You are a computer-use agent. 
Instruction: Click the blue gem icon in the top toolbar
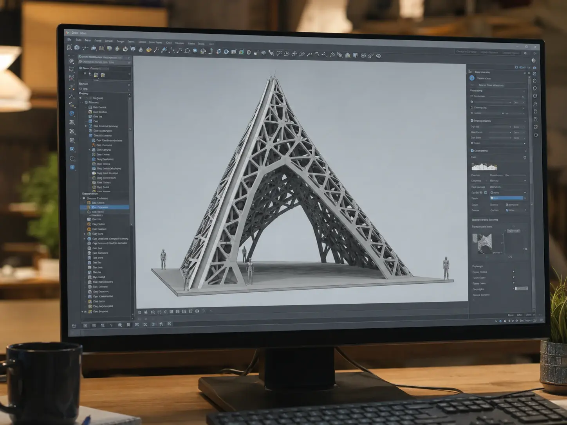coord(195,50)
